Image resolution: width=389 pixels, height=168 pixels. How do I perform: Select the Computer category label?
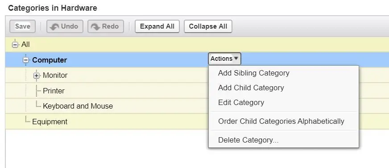pos(50,60)
